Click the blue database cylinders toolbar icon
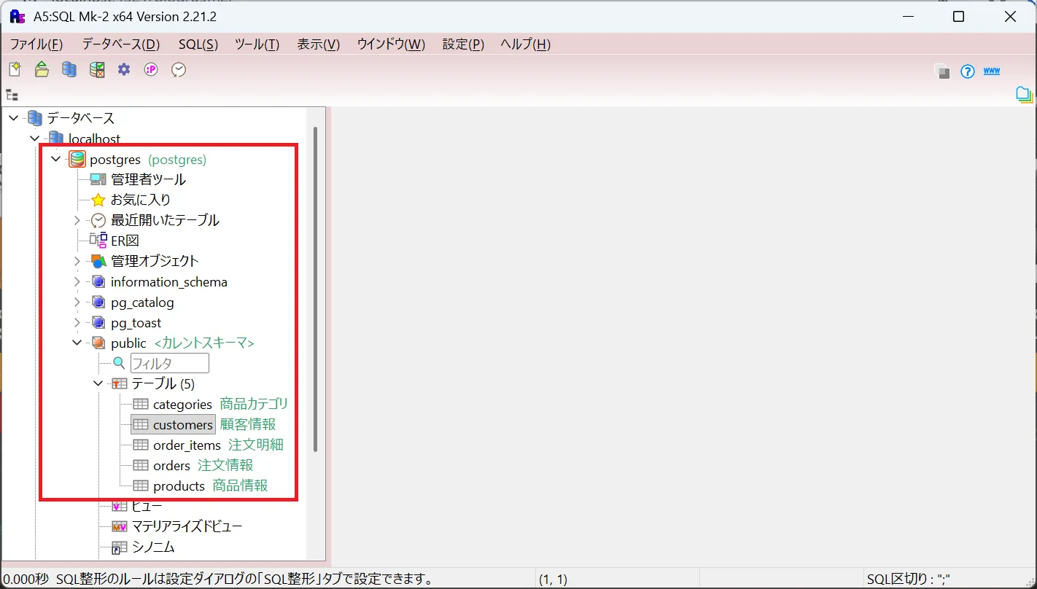The height and width of the screenshot is (589, 1037). pyautogui.click(x=69, y=69)
